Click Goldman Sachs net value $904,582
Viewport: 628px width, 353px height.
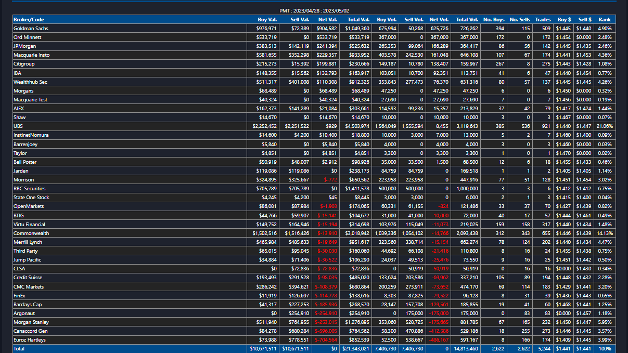[327, 28]
